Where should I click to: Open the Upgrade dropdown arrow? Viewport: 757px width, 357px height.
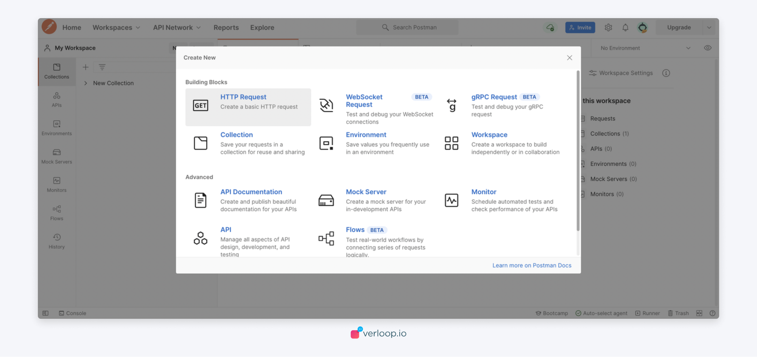(709, 28)
